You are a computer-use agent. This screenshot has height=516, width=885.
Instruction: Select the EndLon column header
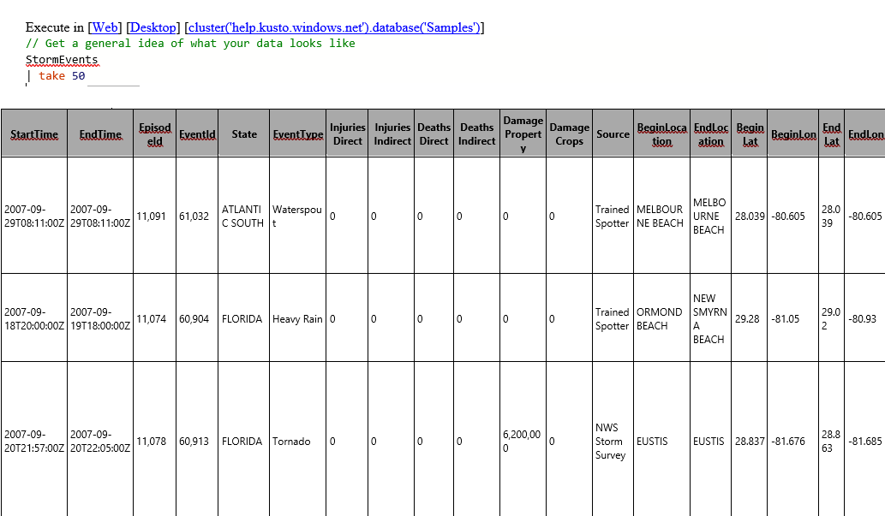(x=865, y=133)
